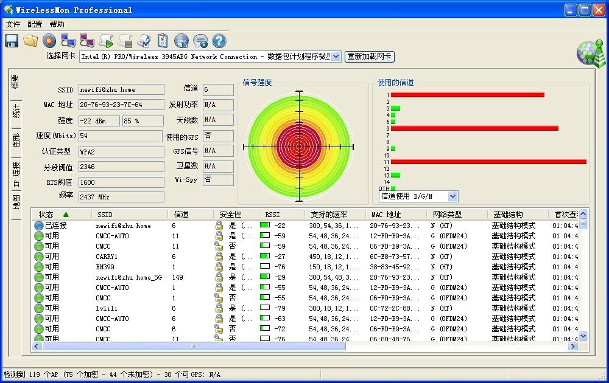
Task: Open file with the folder icon
Action: [x=30, y=41]
